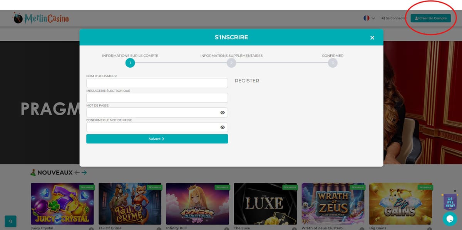Viewport: 462px width, 230px height.
Task: Click the Suivant button
Action: (x=157, y=139)
